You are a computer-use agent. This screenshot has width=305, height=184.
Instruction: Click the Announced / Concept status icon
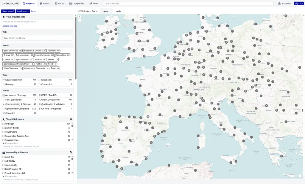(4, 95)
